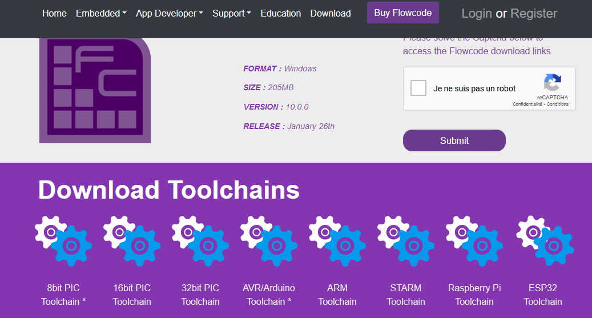Go to the Home page
The height and width of the screenshot is (318, 592).
coord(54,13)
